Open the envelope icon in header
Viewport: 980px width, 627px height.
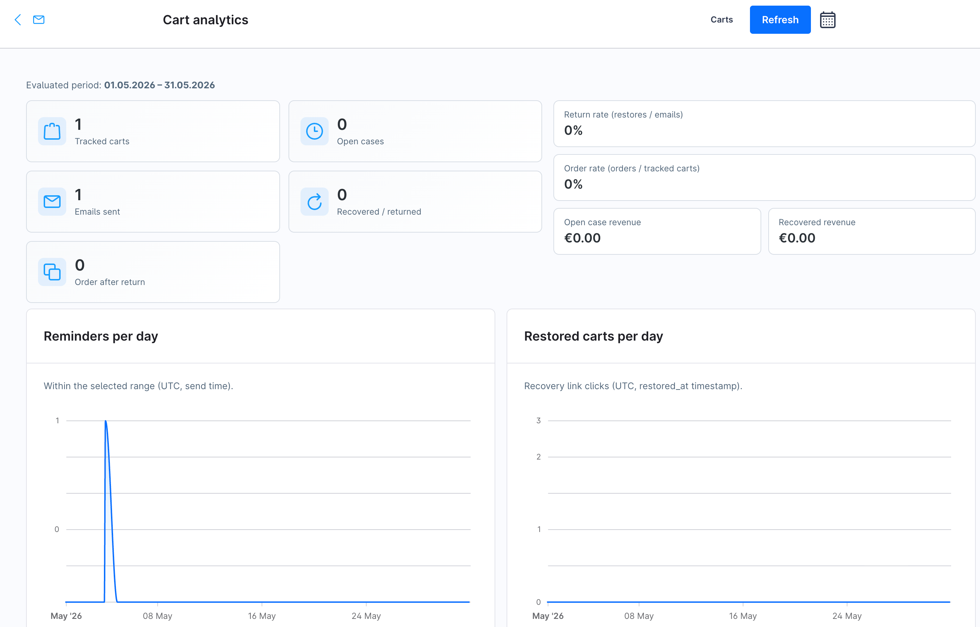tap(39, 20)
